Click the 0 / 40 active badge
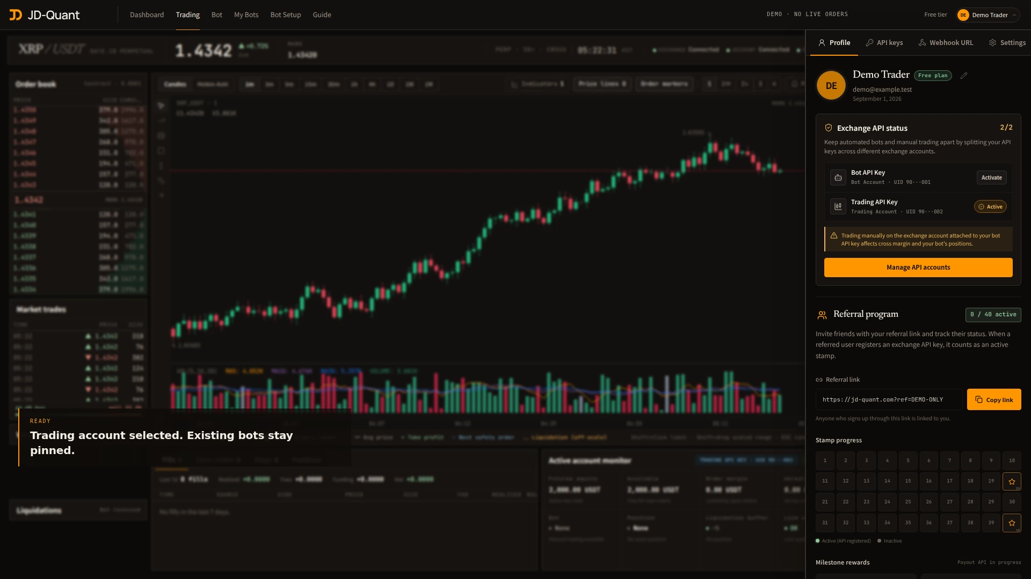Image resolution: width=1031 pixels, height=579 pixels. pyautogui.click(x=993, y=315)
